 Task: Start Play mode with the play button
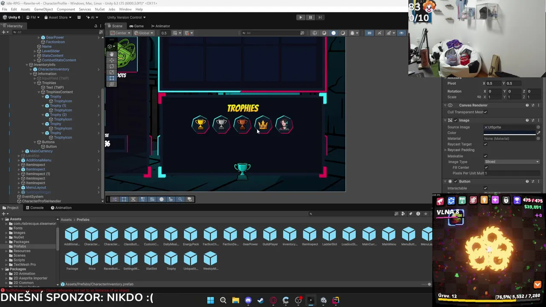pyautogui.click(x=301, y=17)
